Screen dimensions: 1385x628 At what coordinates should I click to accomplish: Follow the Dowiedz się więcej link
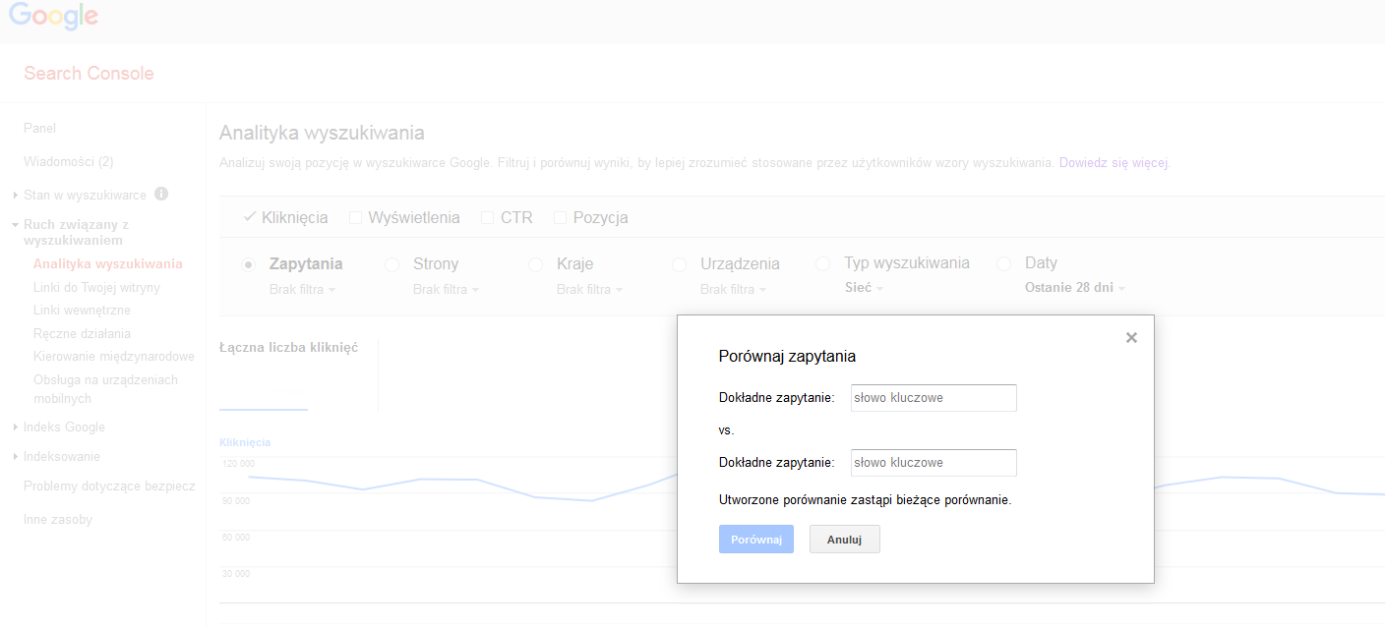1114,163
